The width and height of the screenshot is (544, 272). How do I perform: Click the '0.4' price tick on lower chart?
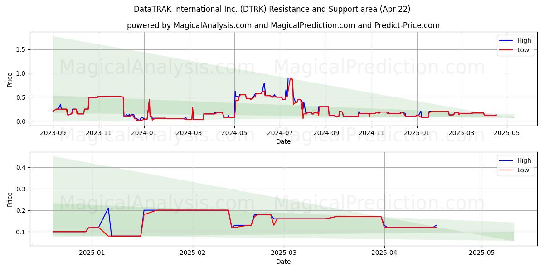[x=22, y=167]
